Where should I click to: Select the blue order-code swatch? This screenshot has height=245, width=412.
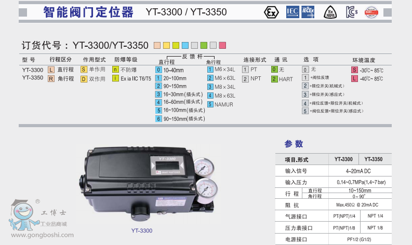(185, 46)
